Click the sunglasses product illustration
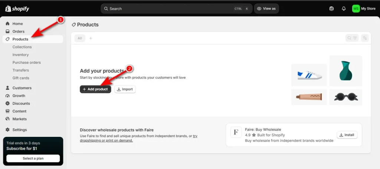Image resolution: width=380 pixels, height=169 pixels. [345, 97]
